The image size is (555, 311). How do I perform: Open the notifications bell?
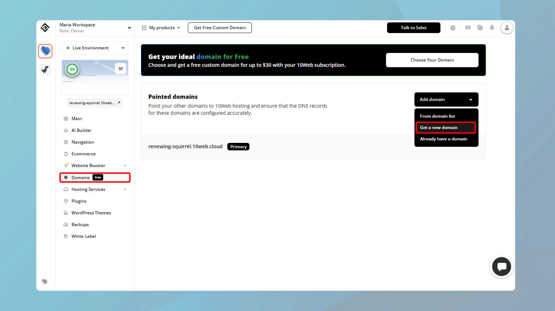point(492,27)
